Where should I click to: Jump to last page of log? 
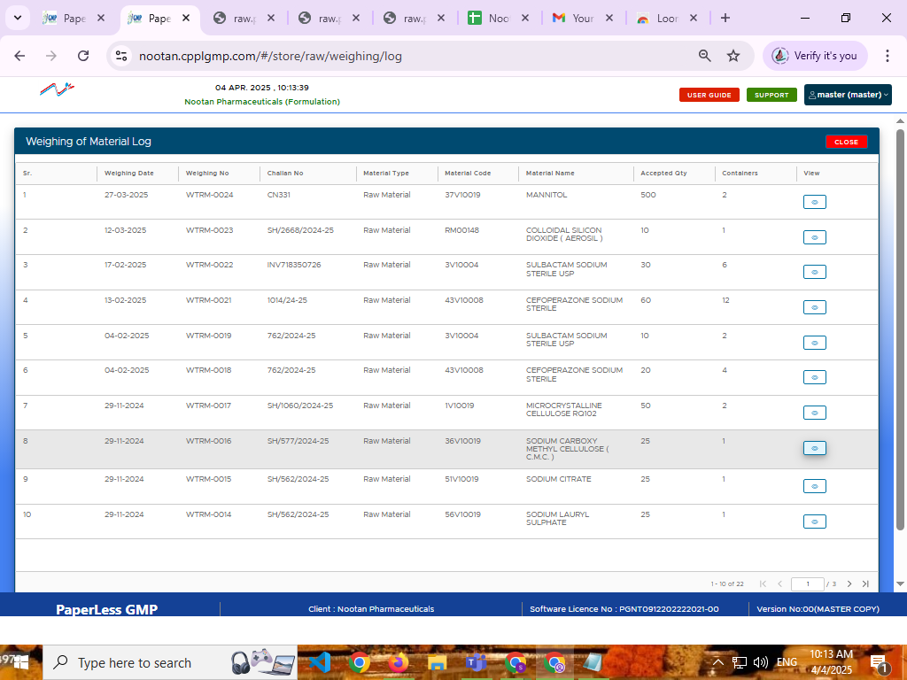pos(865,584)
